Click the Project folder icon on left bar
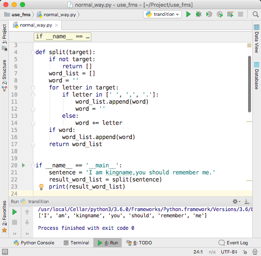This screenshot has width=261, height=256. 4,48
